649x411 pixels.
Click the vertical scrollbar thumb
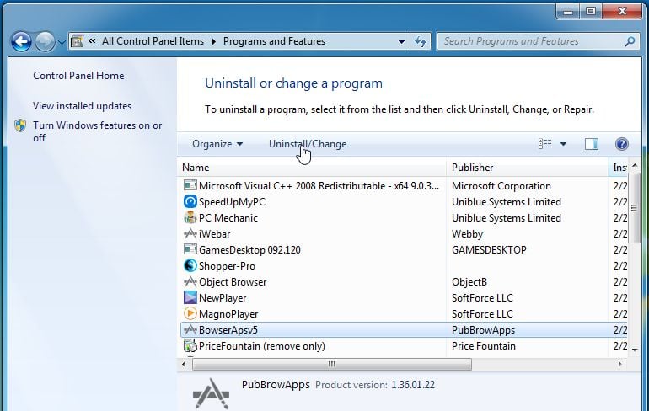pos(634,207)
